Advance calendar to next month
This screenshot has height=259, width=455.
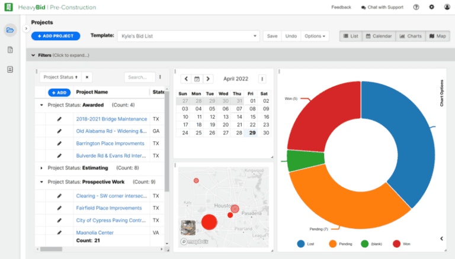point(208,79)
